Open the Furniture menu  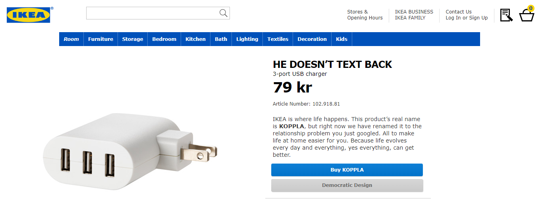(x=100, y=39)
